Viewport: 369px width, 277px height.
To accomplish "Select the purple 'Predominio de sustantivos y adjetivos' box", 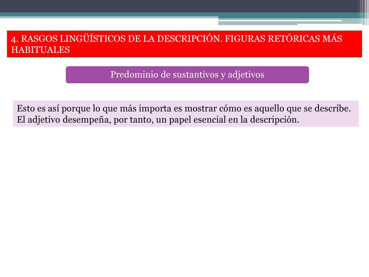I will [x=187, y=75].
